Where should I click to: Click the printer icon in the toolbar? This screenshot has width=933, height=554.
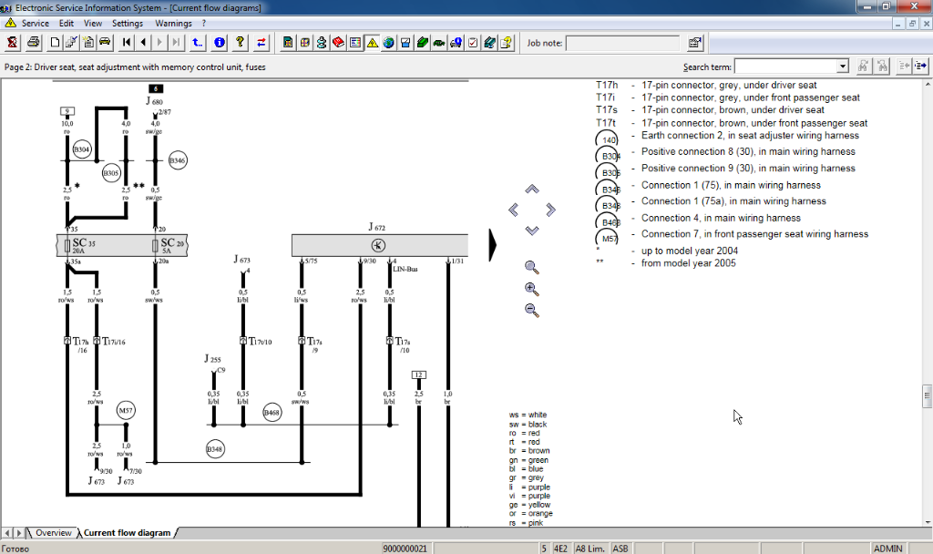click(x=34, y=43)
